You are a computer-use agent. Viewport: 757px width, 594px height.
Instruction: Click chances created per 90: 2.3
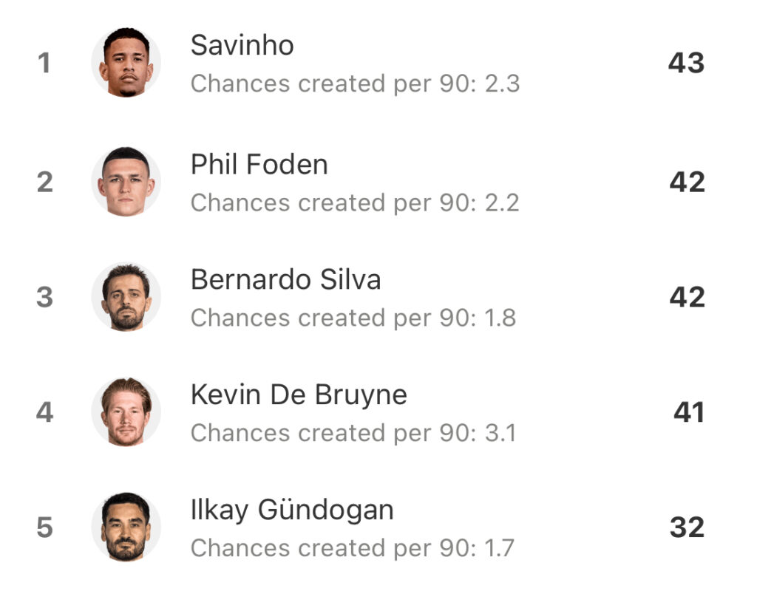pos(356,84)
